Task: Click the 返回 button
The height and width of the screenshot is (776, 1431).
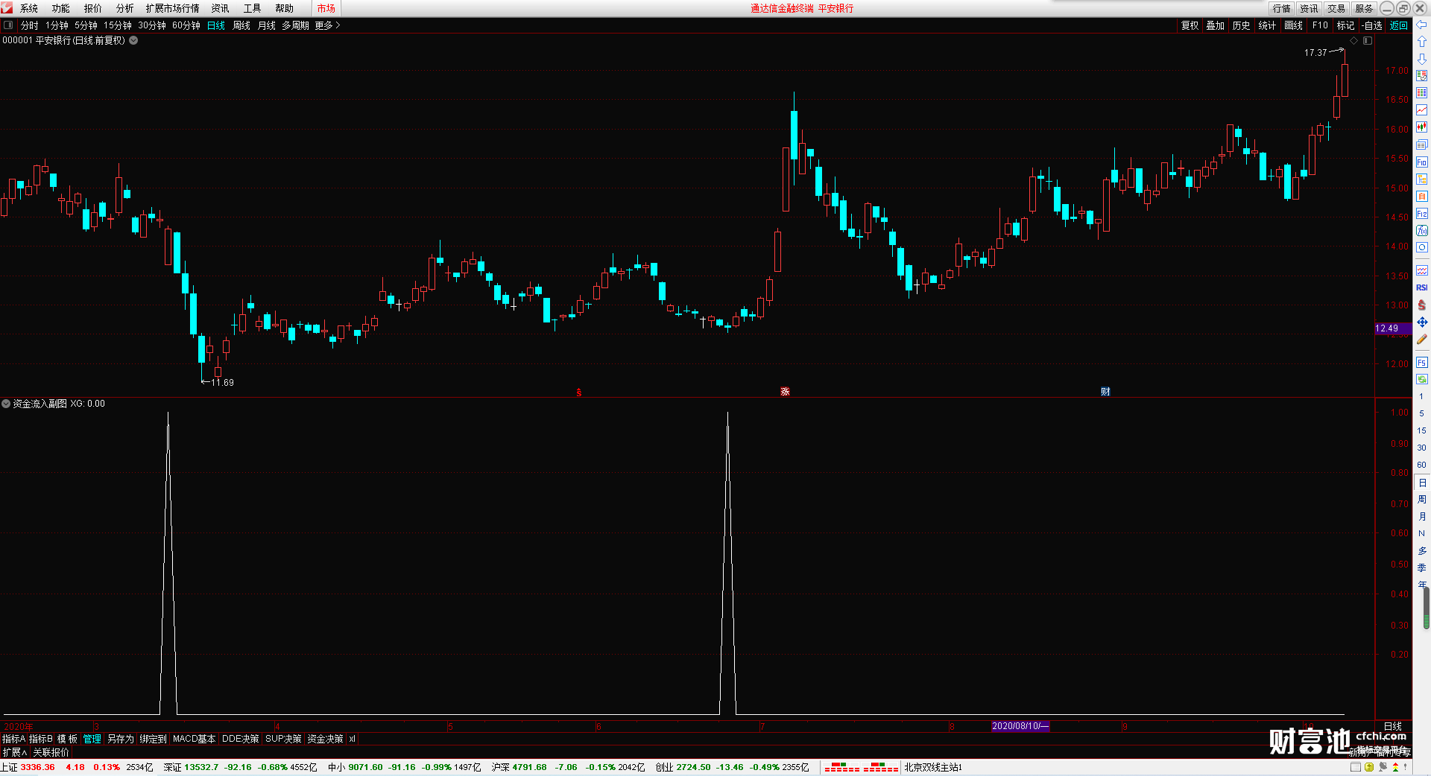Action: click(1399, 25)
